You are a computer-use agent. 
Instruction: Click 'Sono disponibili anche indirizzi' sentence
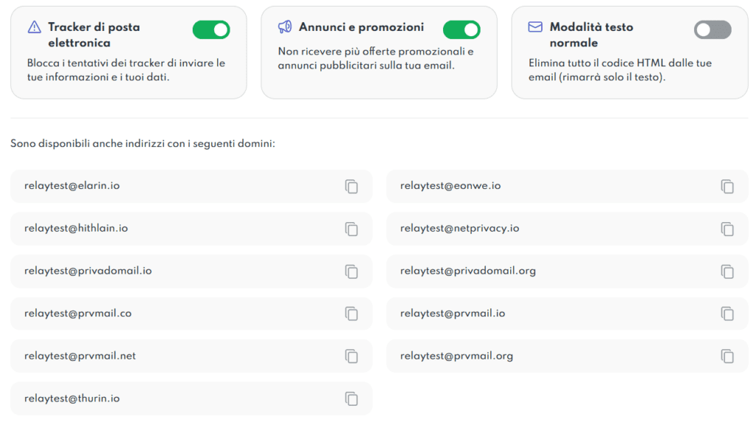click(142, 144)
